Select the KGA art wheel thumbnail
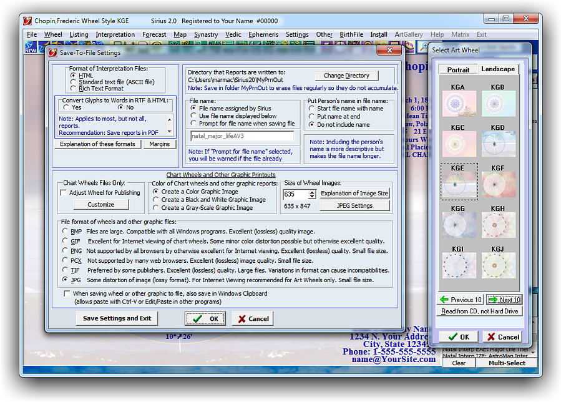The image size is (561, 402). 459,104
